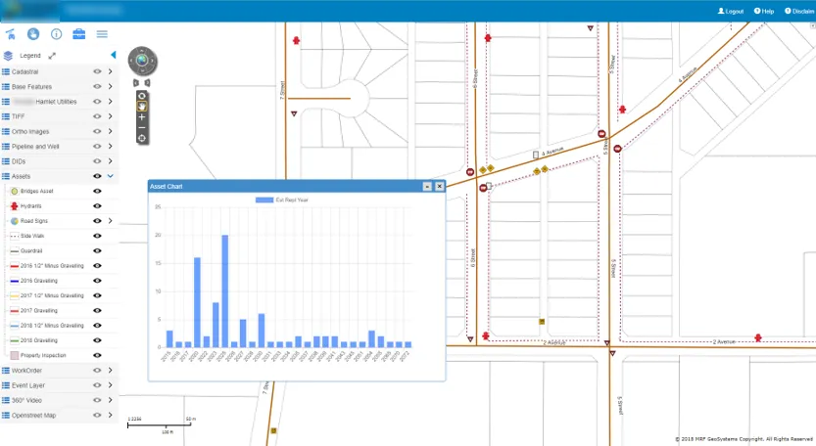The width and height of the screenshot is (816, 446).
Task: Click the globe in the navigation compass
Action: (x=142, y=61)
